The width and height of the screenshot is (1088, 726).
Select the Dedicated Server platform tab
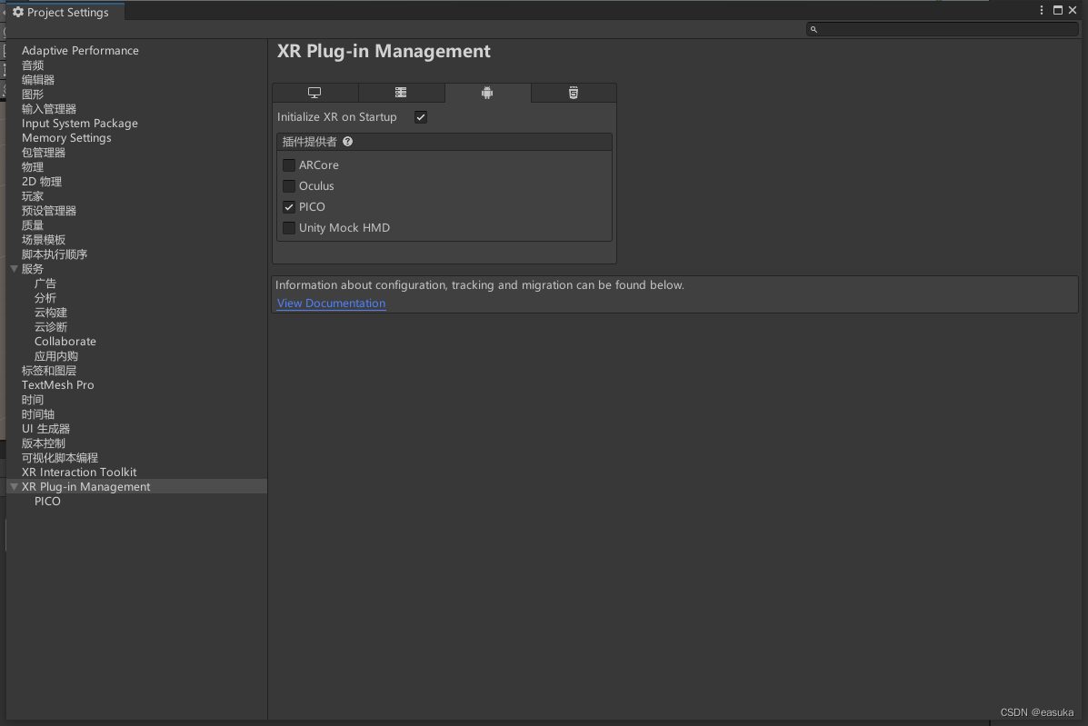click(x=401, y=93)
